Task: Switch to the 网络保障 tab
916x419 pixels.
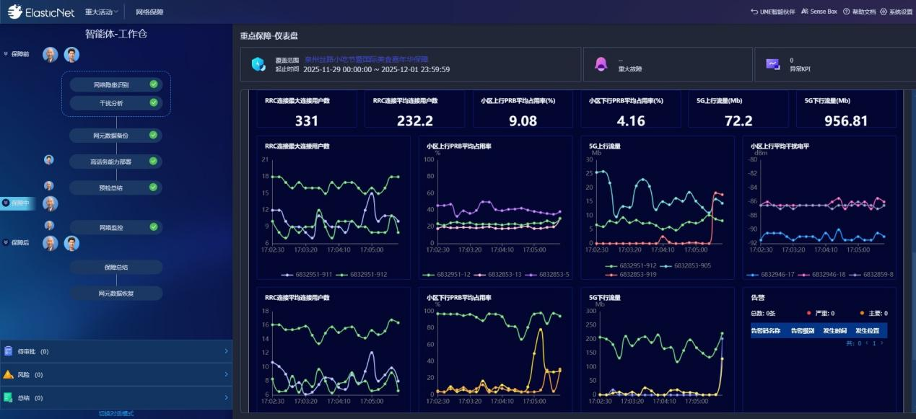Action: click(149, 12)
